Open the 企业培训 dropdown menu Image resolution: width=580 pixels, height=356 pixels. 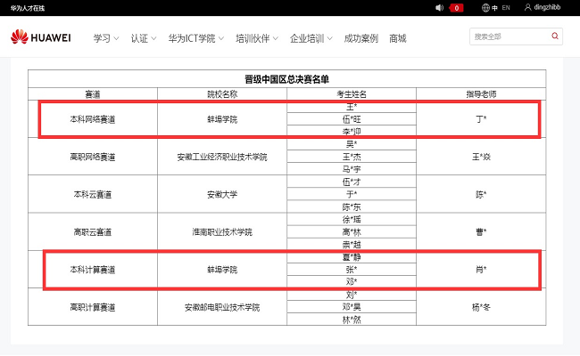[311, 38]
